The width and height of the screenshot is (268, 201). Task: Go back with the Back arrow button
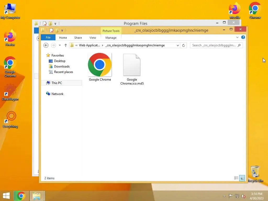pyautogui.click(x=46, y=45)
